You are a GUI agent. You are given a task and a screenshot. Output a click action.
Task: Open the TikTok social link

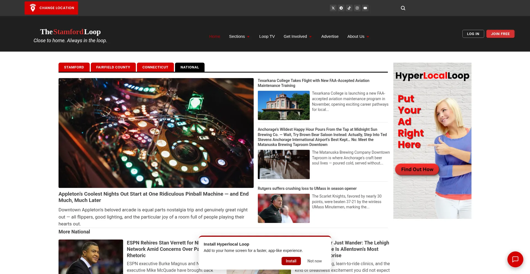coord(349,8)
